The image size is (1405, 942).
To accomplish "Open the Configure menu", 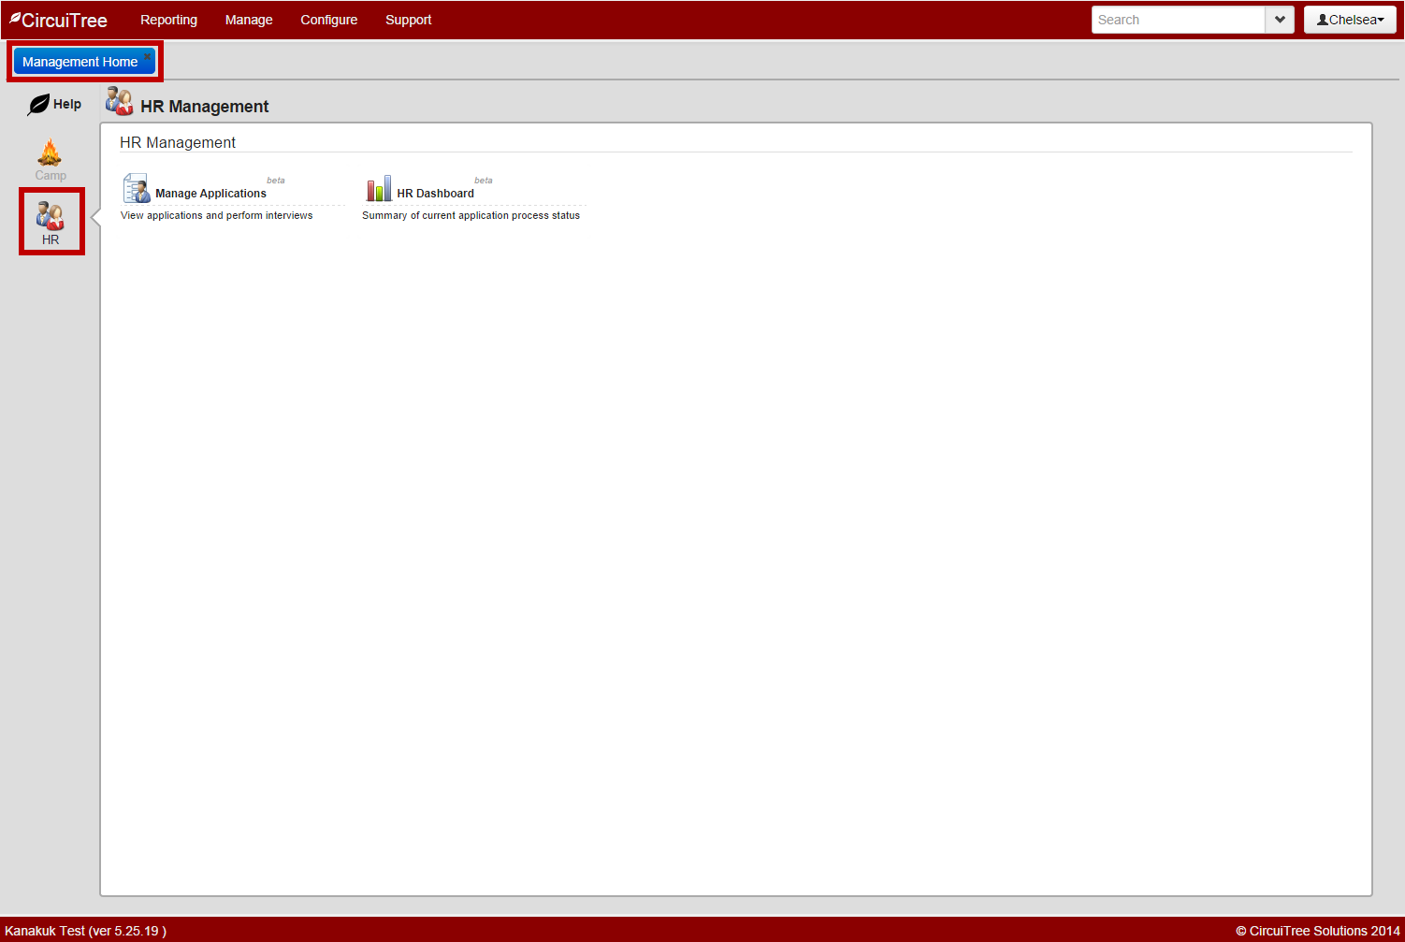I will [328, 20].
